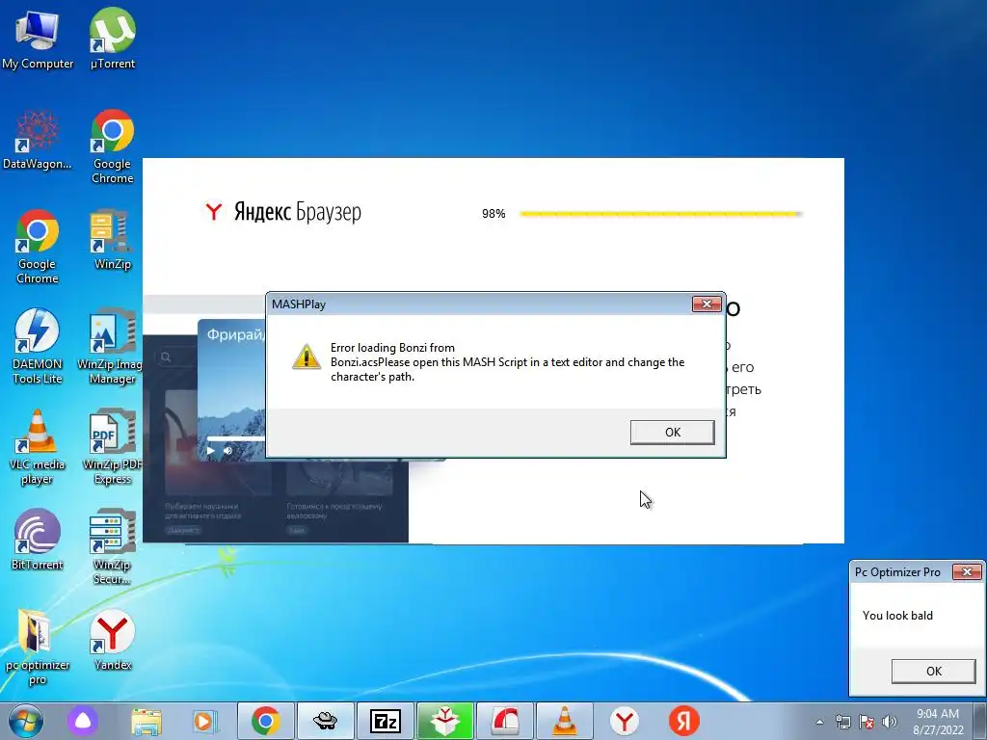Switch to the green Yandex installer taskbar button
Screen dimensions: 987x740
pyautogui.click(x=445, y=721)
